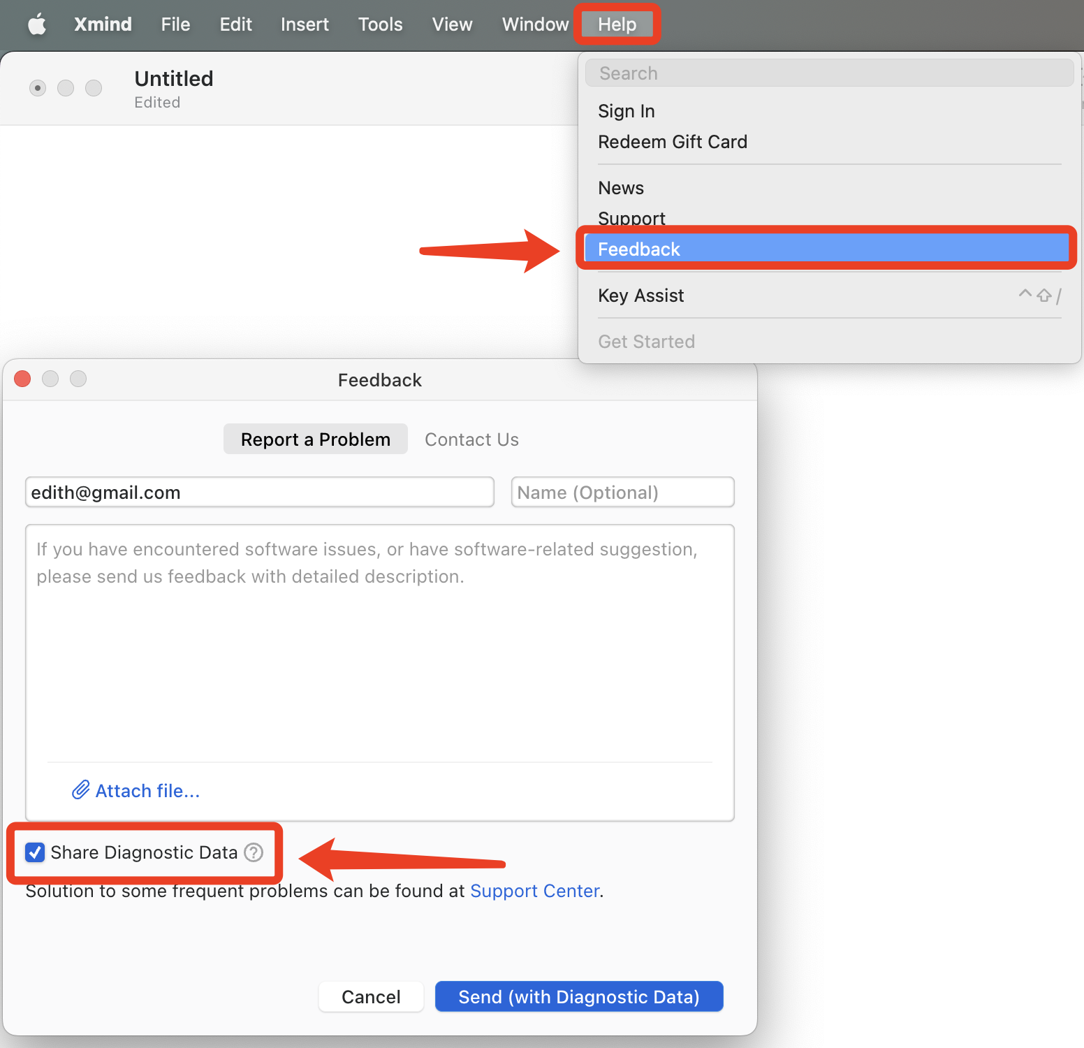
Task: Click Send (with Diagnostic Data) button
Action: 579,997
